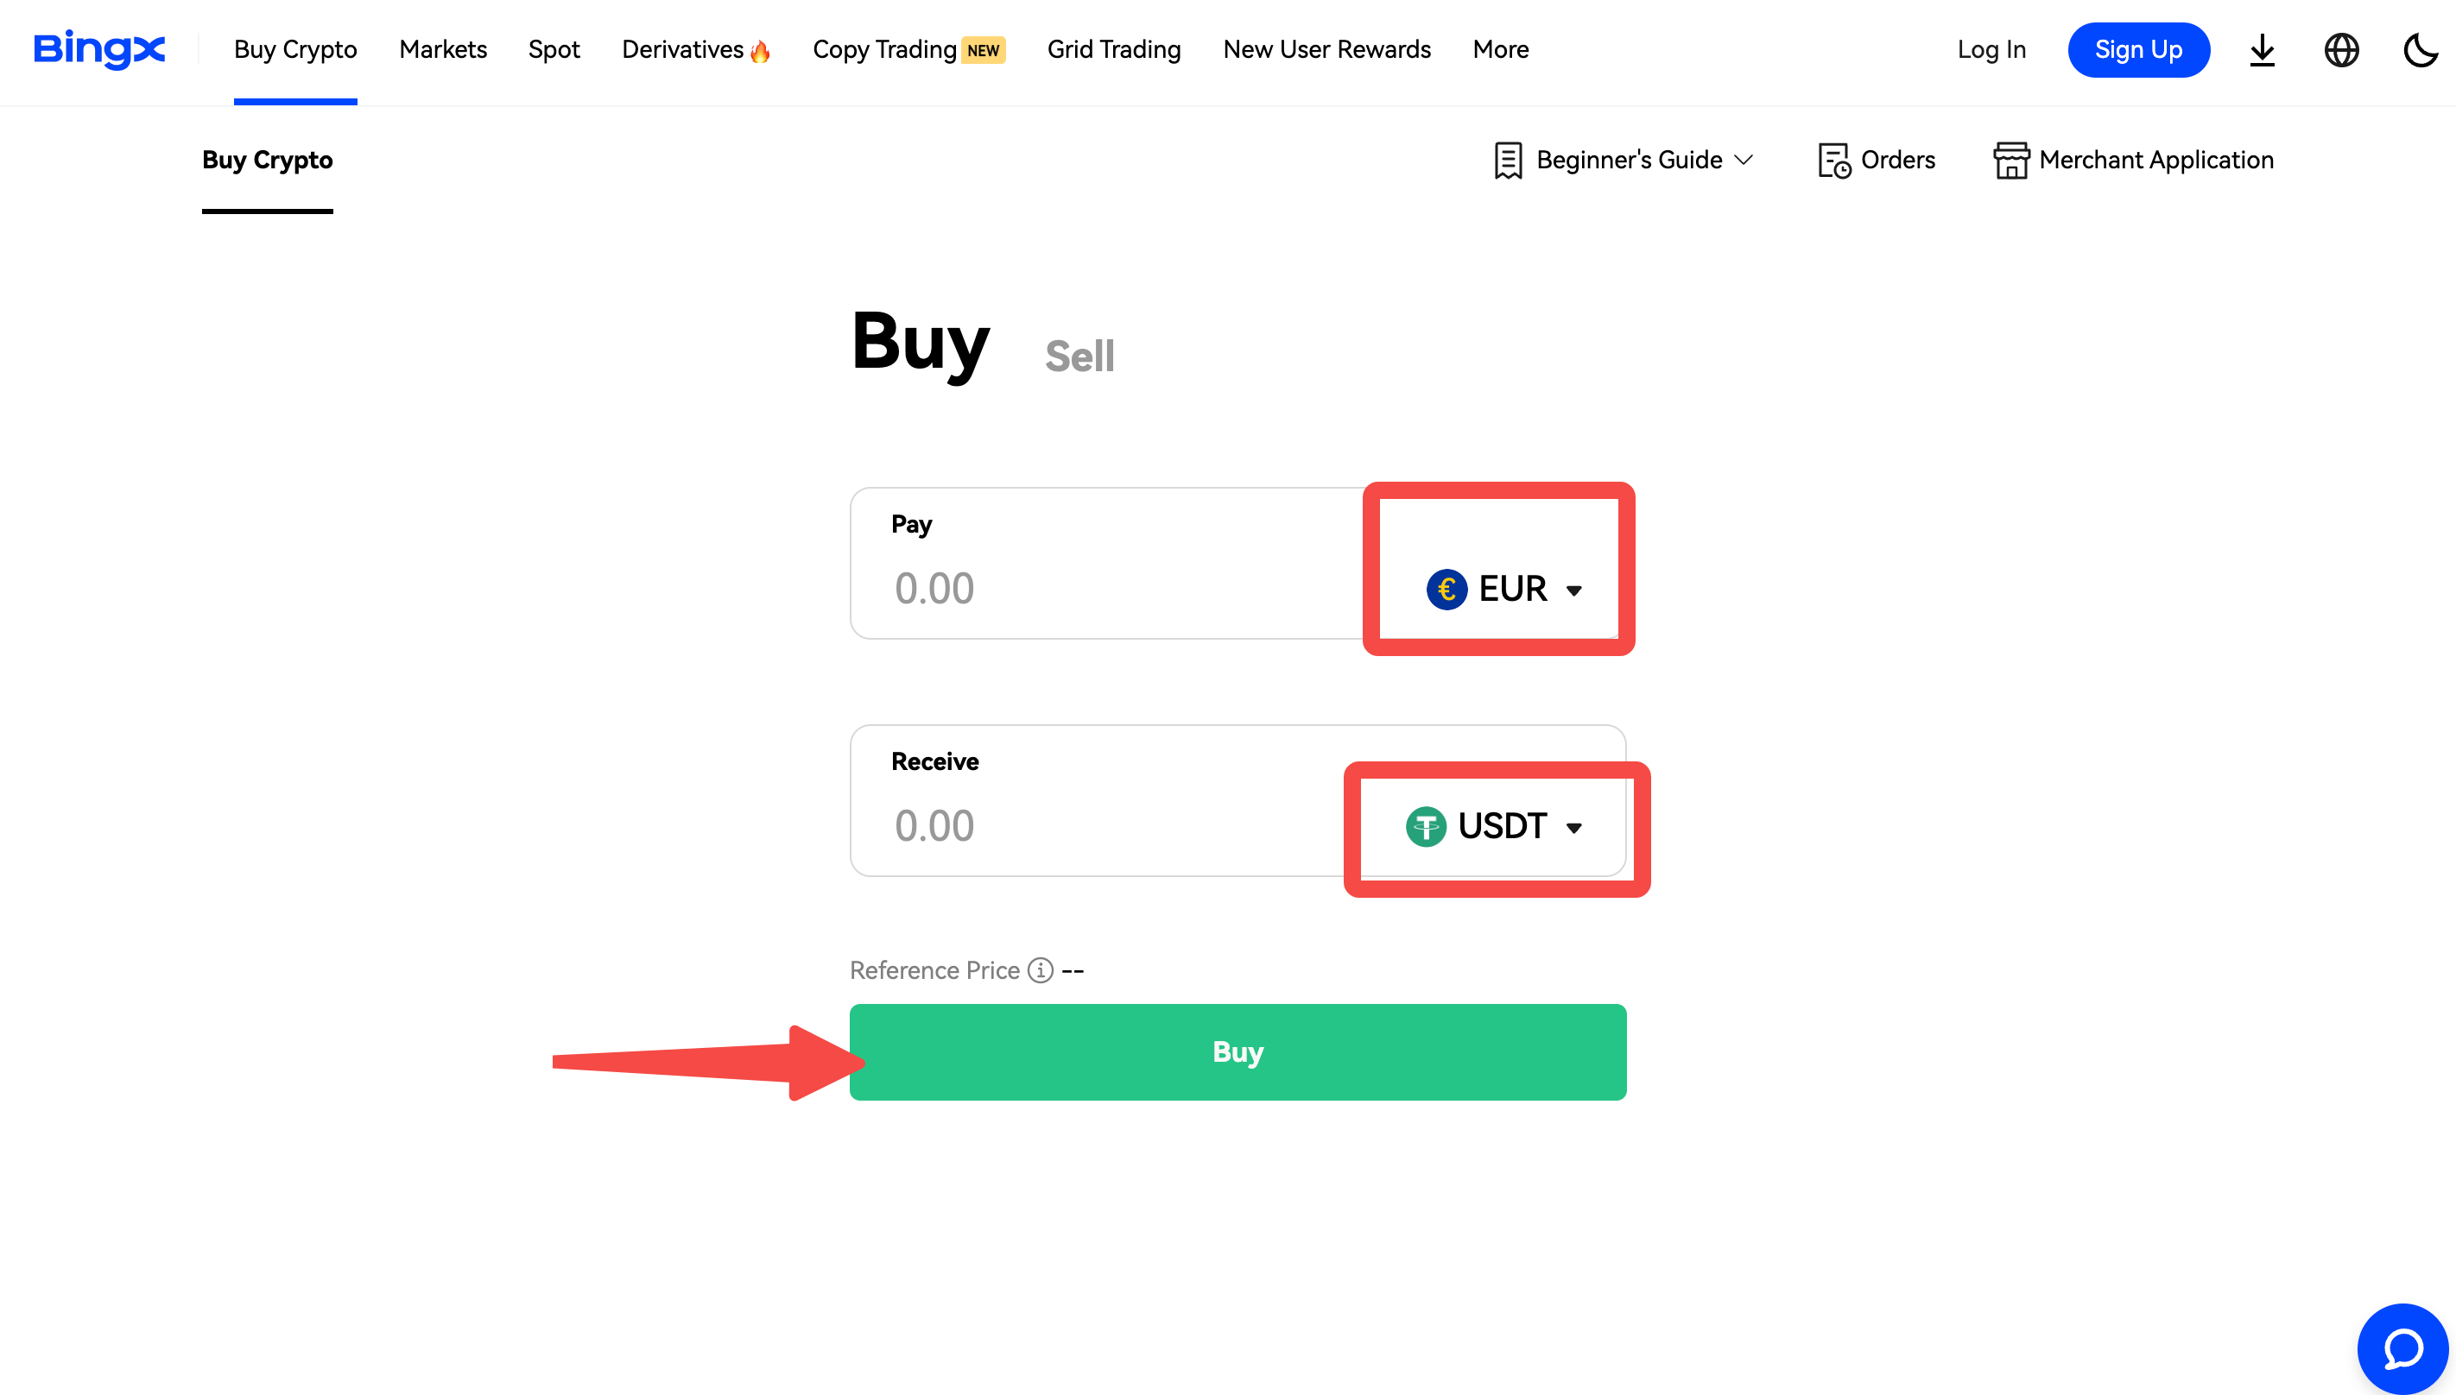
Task: Click the Beginner's Guide document icon
Action: pyautogui.click(x=1507, y=160)
